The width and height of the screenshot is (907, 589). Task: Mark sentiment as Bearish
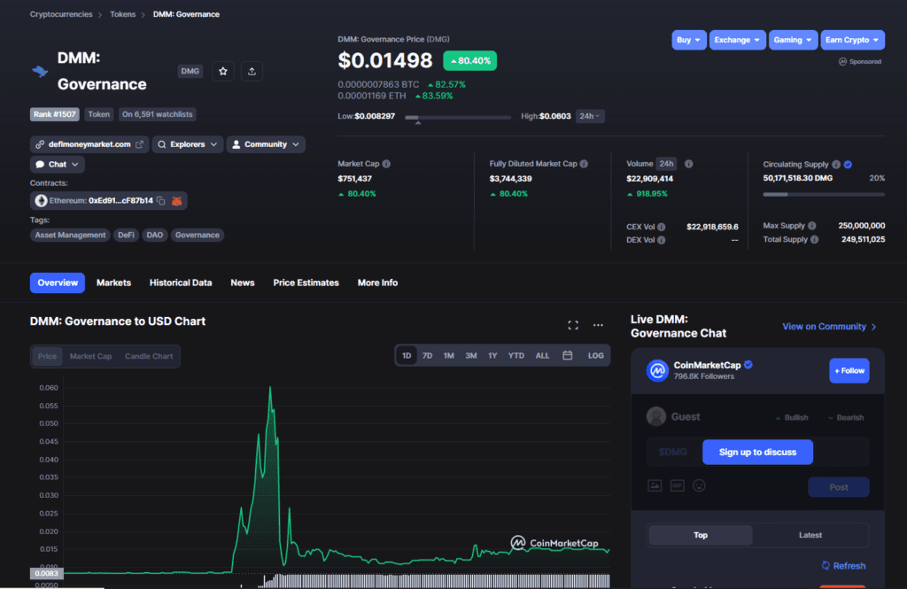coord(846,417)
